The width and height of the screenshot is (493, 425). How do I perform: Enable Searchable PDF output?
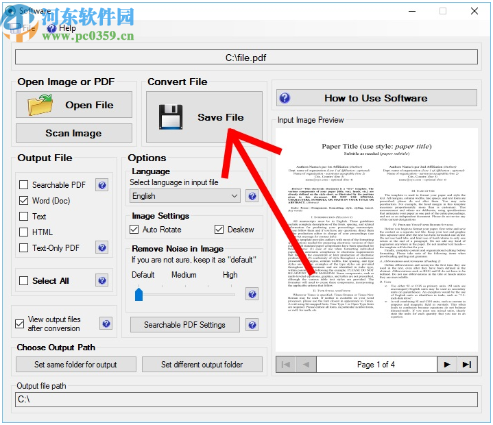tap(23, 185)
